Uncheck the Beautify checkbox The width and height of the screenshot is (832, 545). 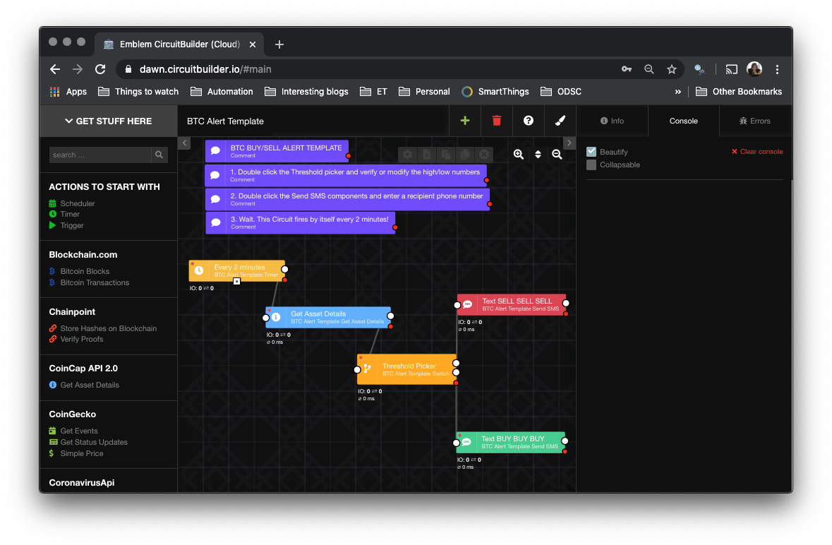(591, 152)
